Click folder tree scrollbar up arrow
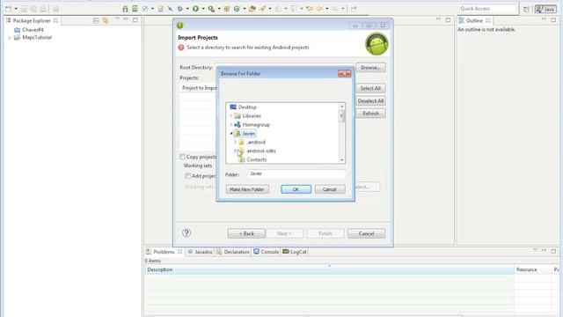The image size is (563, 317). [x=342, y=107]
